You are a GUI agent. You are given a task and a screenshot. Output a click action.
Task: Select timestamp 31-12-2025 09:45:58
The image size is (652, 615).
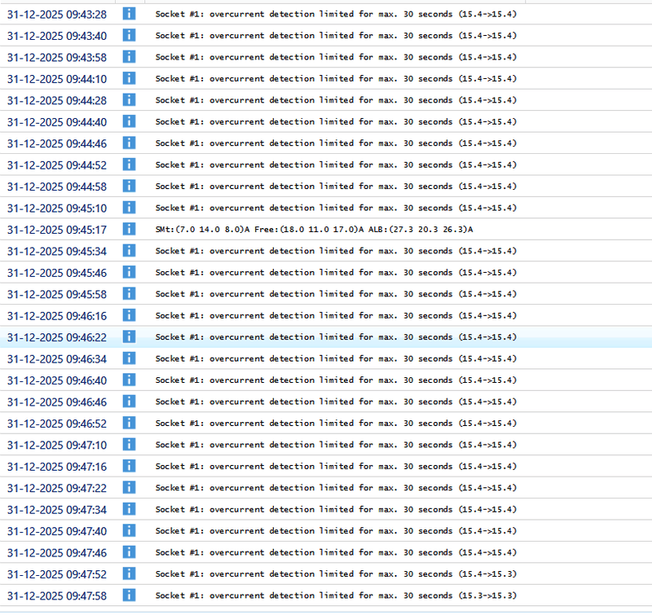[x=57, y=295]
